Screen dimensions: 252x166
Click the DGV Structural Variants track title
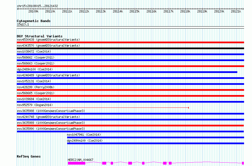coord(40,36)
